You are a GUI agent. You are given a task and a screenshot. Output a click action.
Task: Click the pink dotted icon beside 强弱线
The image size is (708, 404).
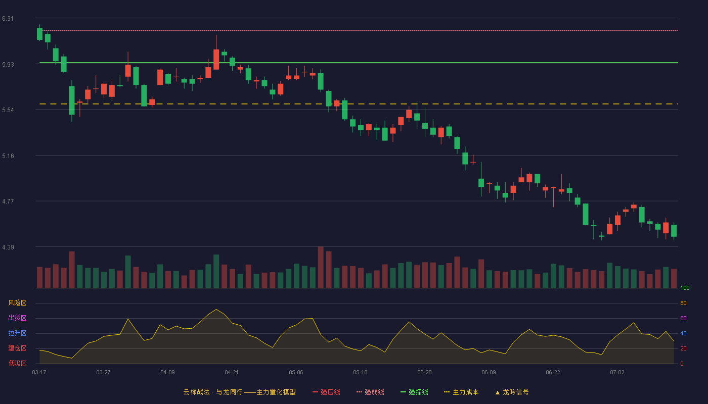[359, 392]
